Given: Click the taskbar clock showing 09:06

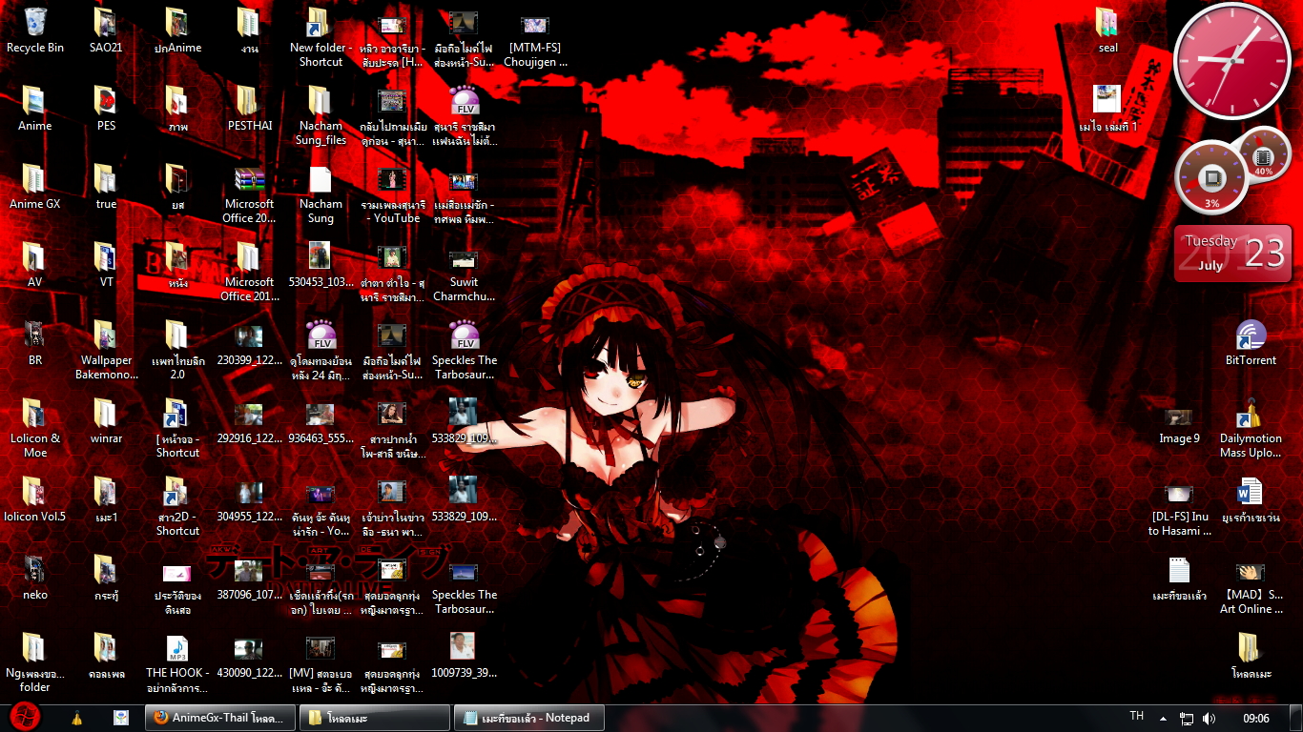Looking at the screenshot, I should coord(1256,718).
